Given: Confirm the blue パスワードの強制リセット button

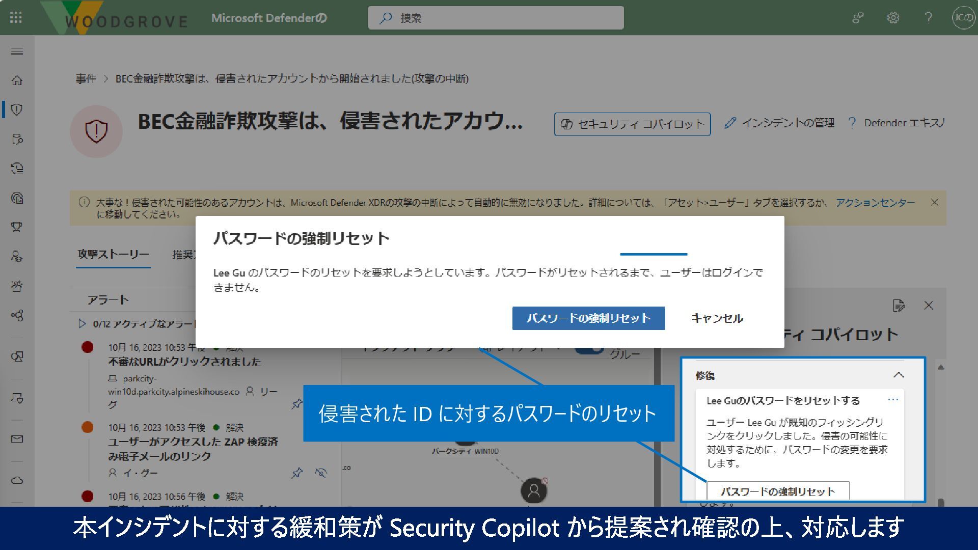Looking at the screenshot, I should pyautogui.click(x=588, y=318).
